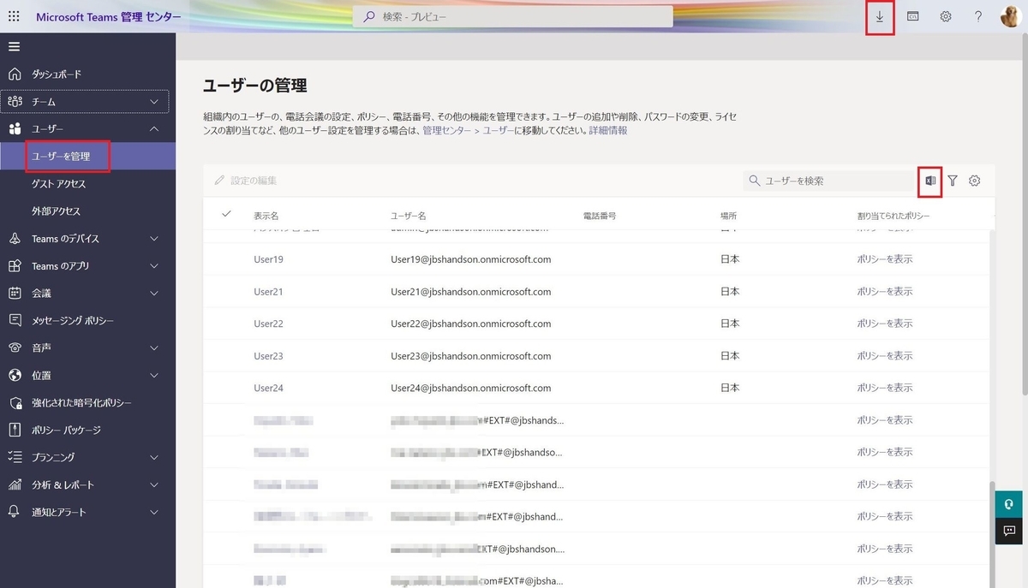Export users with the Excel icon
This screenshot has width=1028, height=588.
tap(929, 181)
